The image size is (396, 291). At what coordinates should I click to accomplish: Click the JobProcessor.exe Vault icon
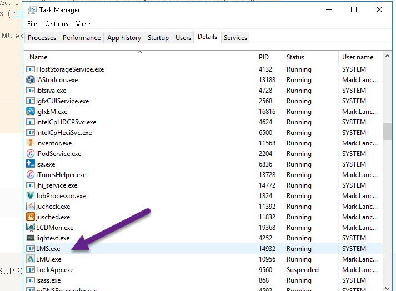point(31,196)
